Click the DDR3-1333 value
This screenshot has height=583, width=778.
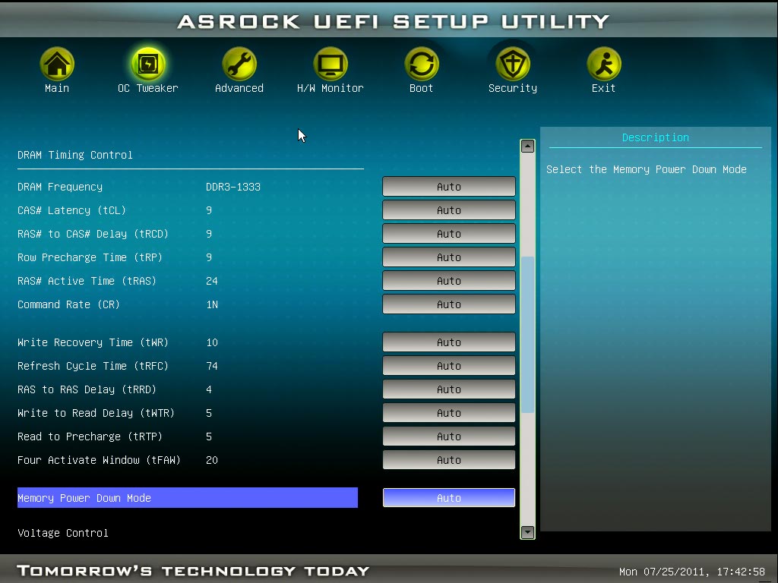click(x=233, y=187)
